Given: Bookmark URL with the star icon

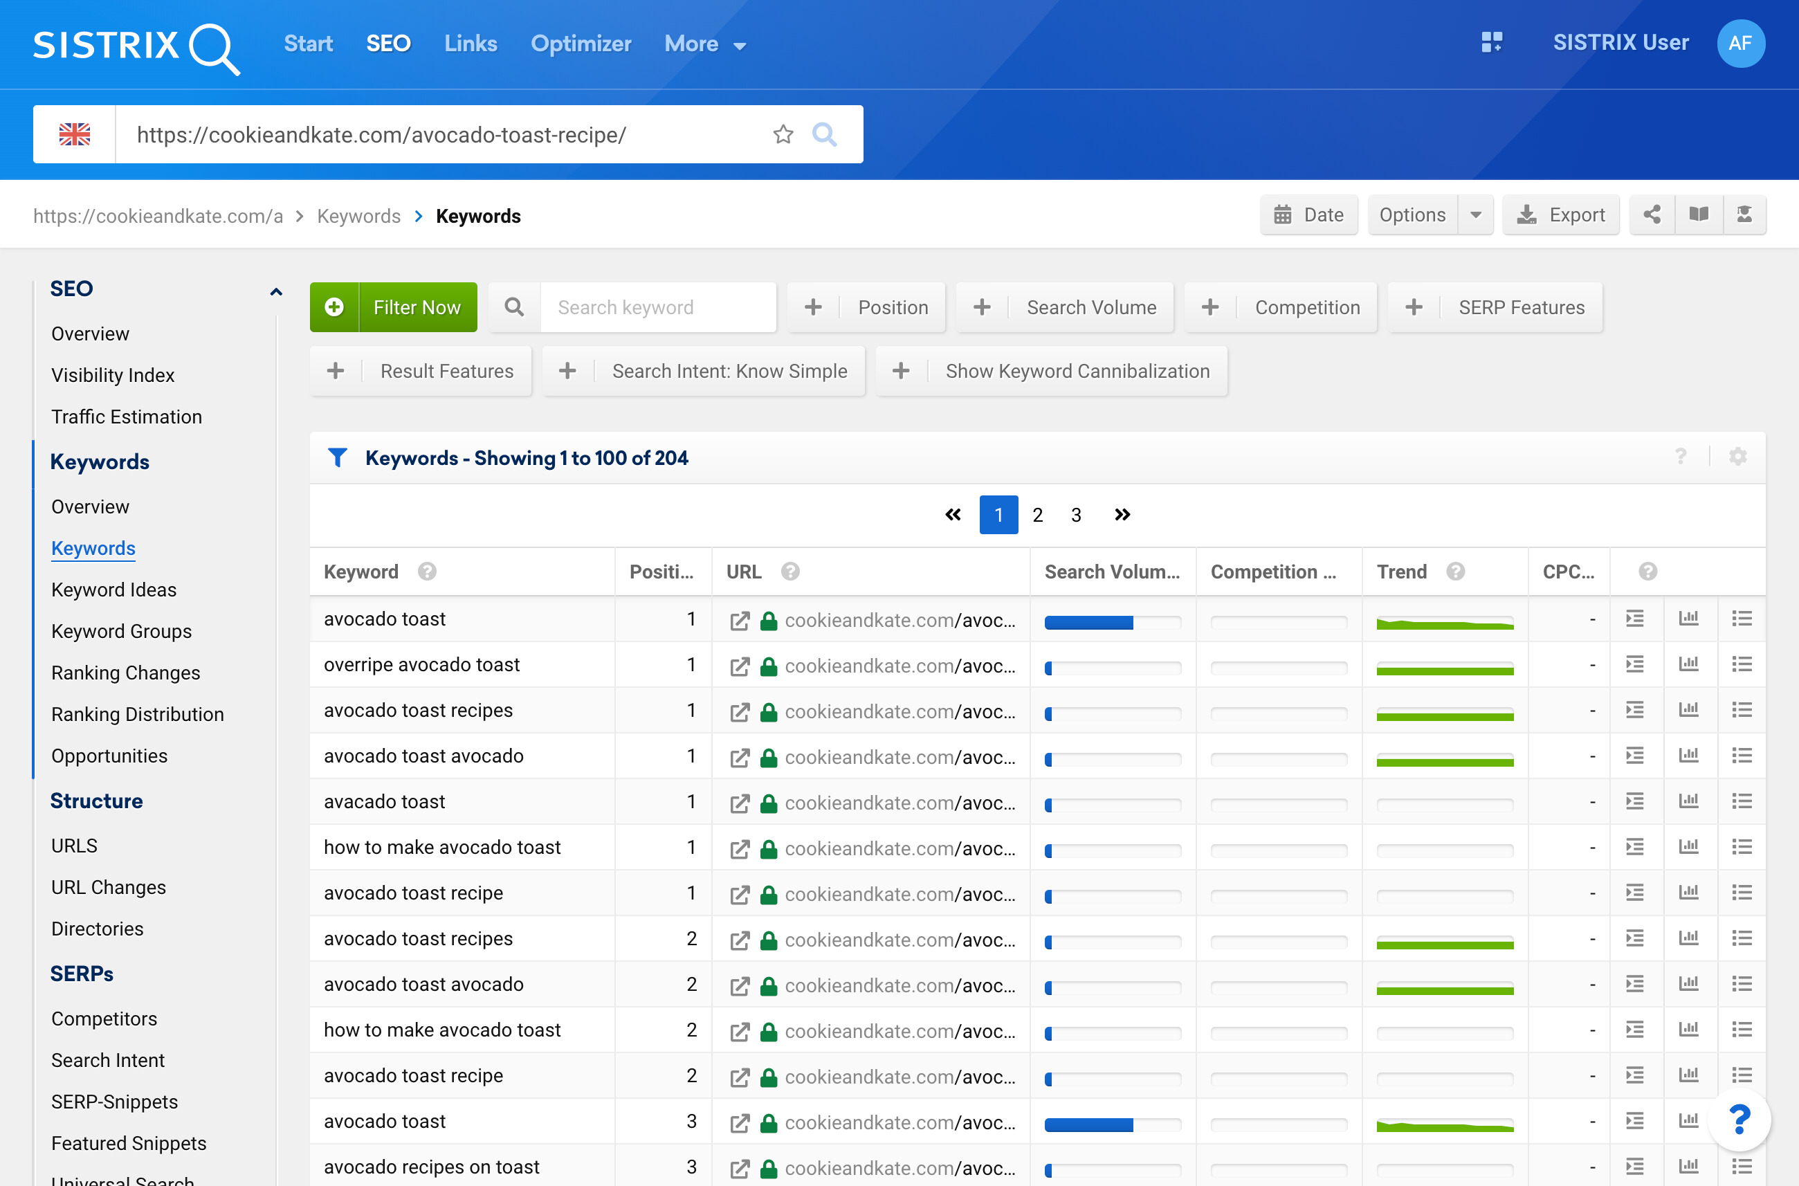Looking at the screenshot, I should [x=783, y=135].
